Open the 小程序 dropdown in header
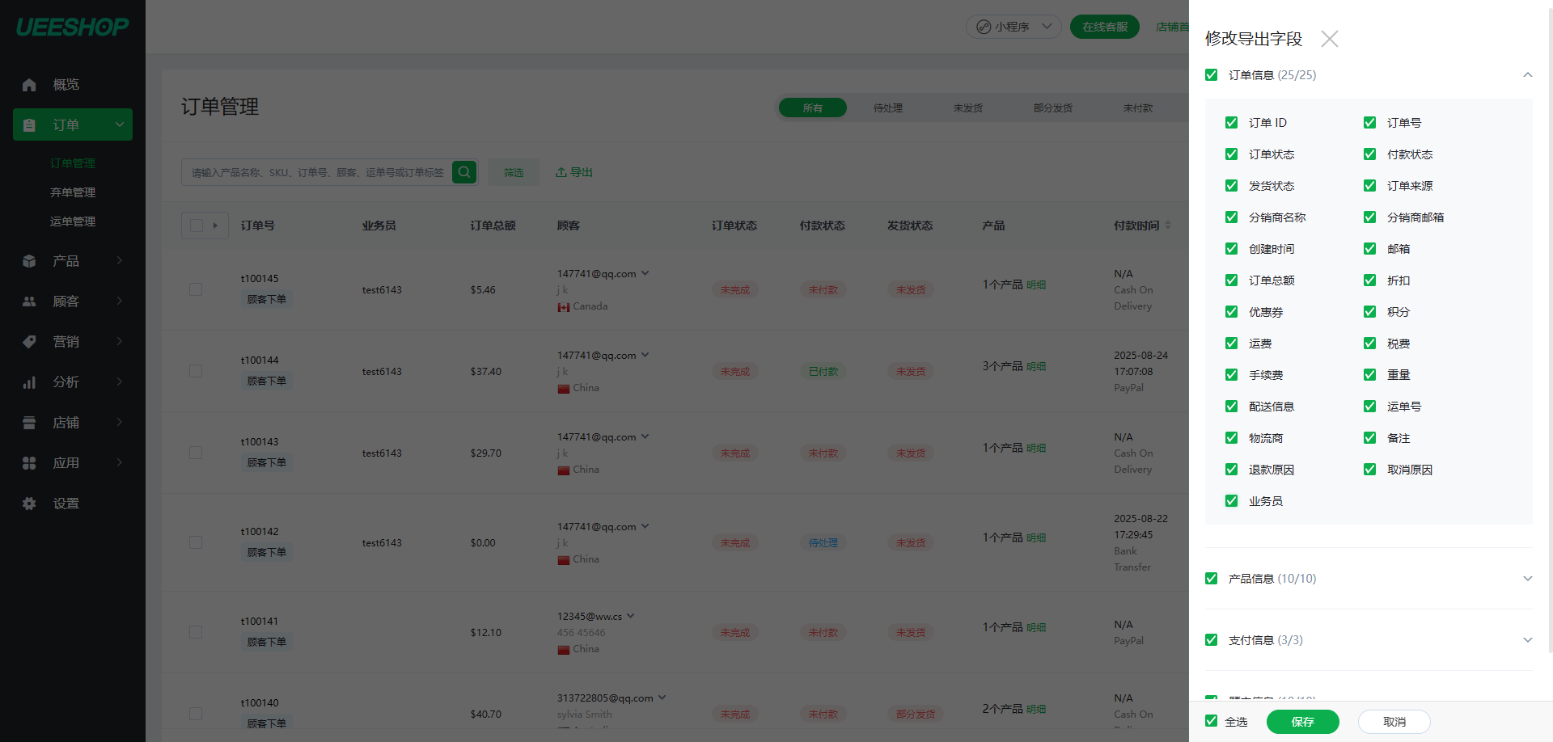Image resolution: width=1553 pixels, height=742 pixels. point(1013,27)
